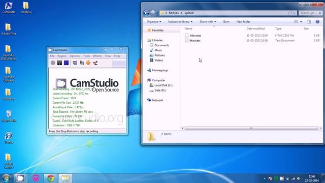
Task: Open Chrome from taskbar
Action: coord(50,178)
